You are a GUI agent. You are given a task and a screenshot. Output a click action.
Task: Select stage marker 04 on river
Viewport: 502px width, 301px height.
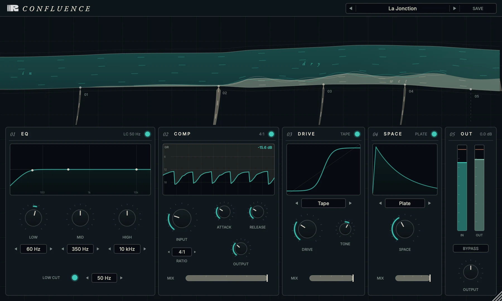coord(405,85)
